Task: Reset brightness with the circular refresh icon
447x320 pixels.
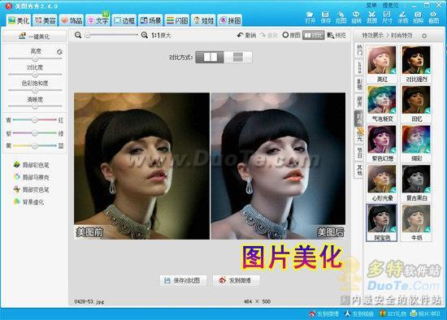Action: [x=59, y=52]
